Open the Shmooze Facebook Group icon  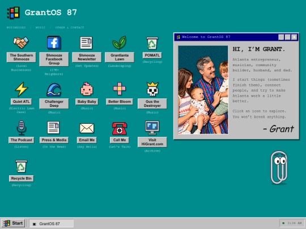tap(54, 42)
